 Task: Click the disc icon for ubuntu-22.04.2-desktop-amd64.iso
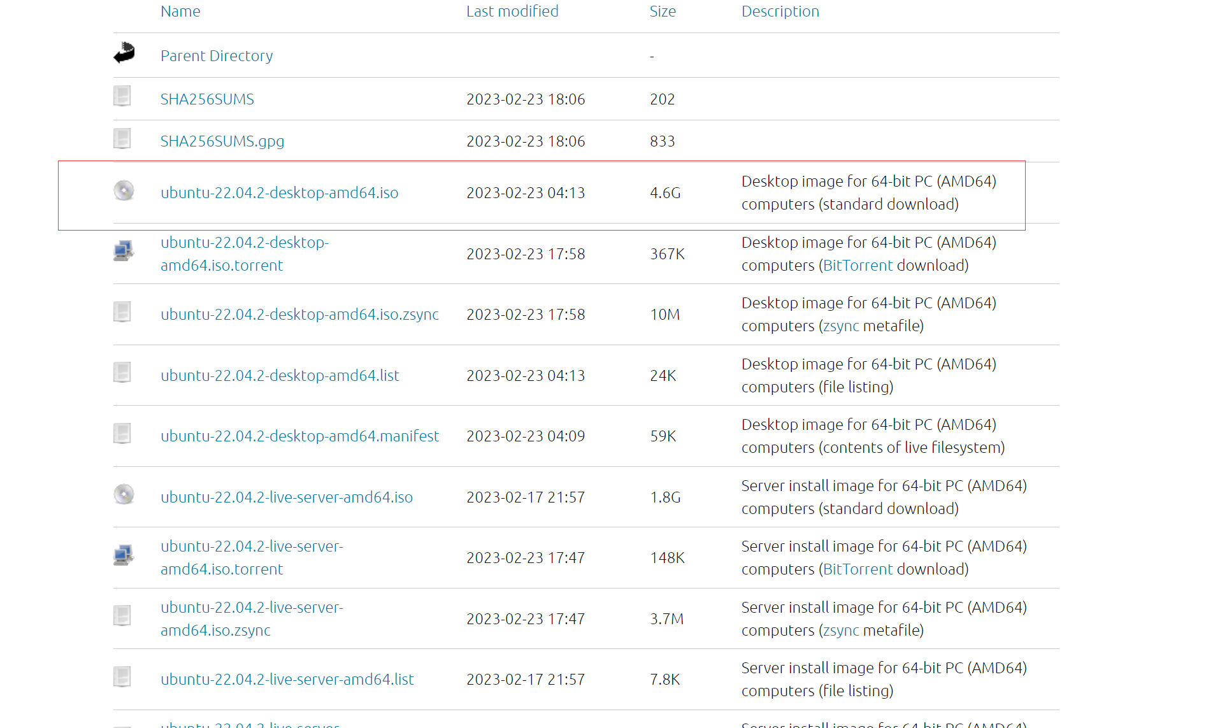pyautogui.click(x=124, y=190)
